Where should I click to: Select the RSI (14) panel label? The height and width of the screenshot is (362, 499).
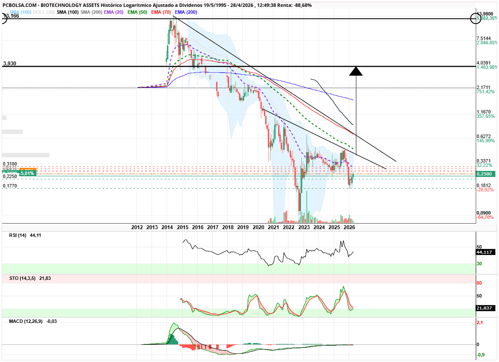pos(19,235)
